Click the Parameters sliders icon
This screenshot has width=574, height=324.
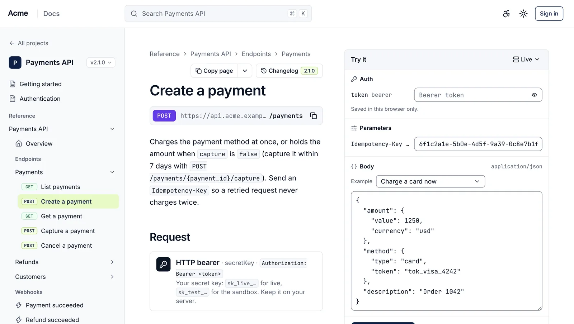(x=354, y=128)
